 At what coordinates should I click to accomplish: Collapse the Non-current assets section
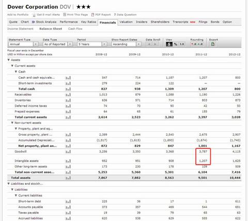click(x=12, y=123)
